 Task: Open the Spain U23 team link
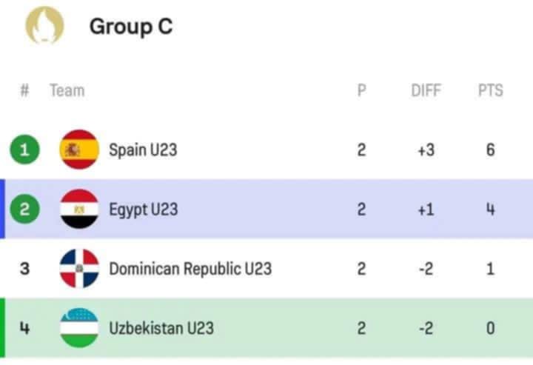(143, 150)
